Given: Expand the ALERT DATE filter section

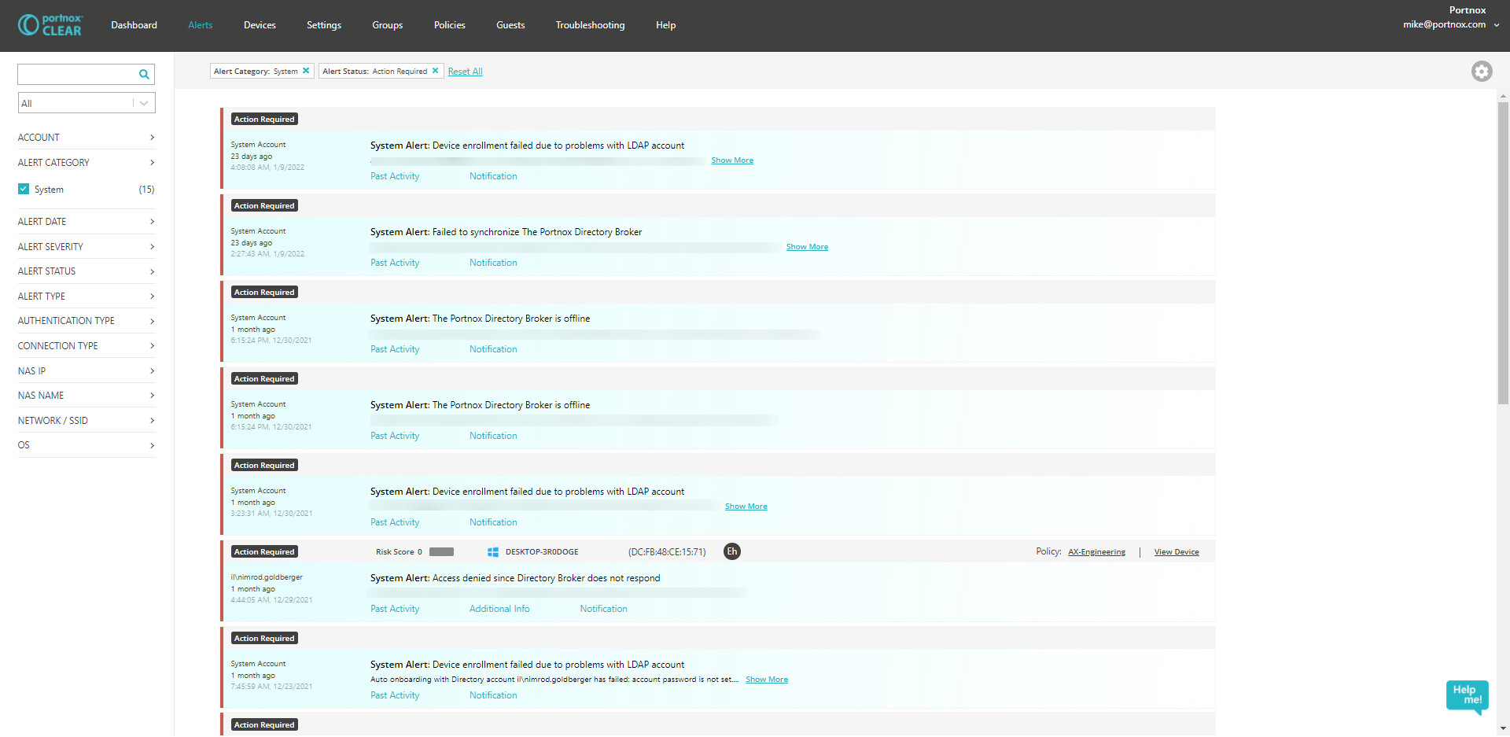Looking at the screenshot, I should [87, 222].
